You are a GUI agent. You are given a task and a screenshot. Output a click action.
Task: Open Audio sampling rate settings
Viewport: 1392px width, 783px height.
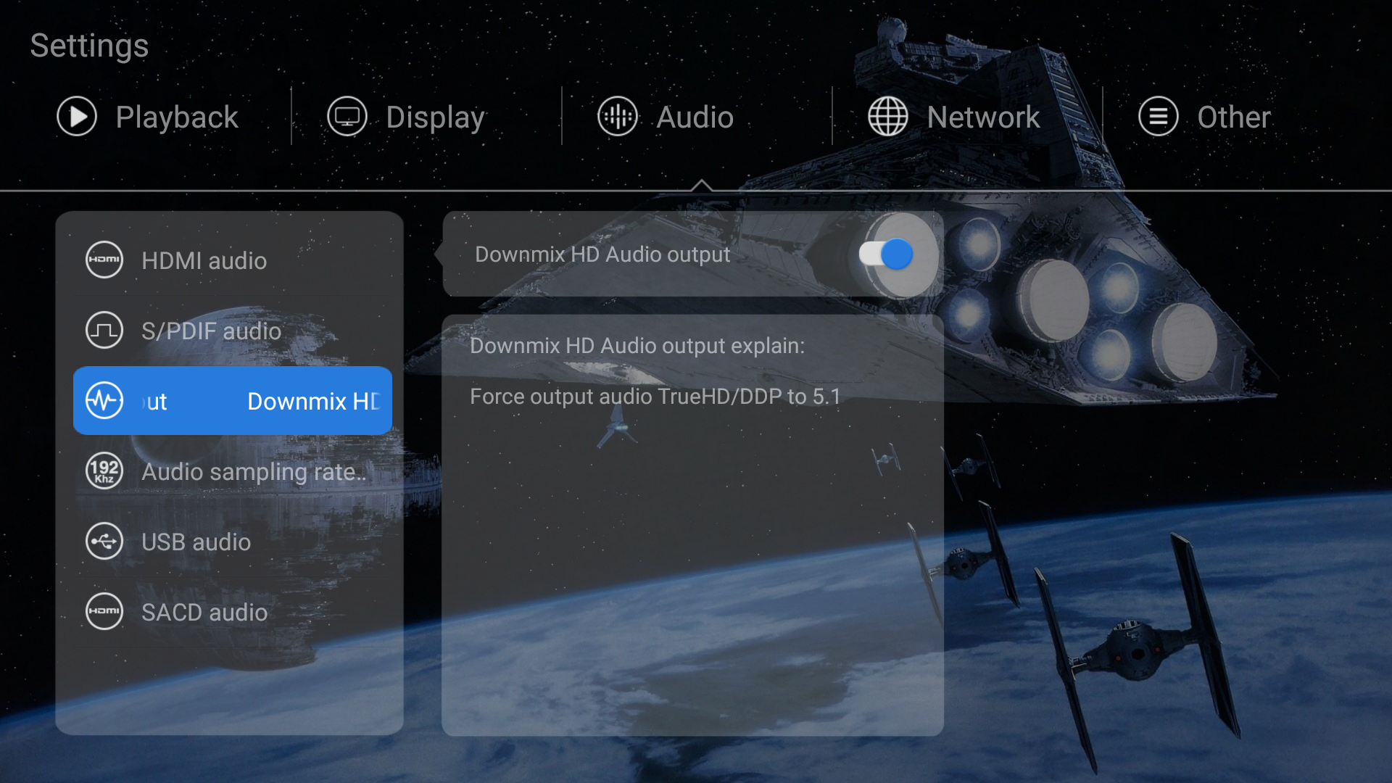click(x=233, y=471)
